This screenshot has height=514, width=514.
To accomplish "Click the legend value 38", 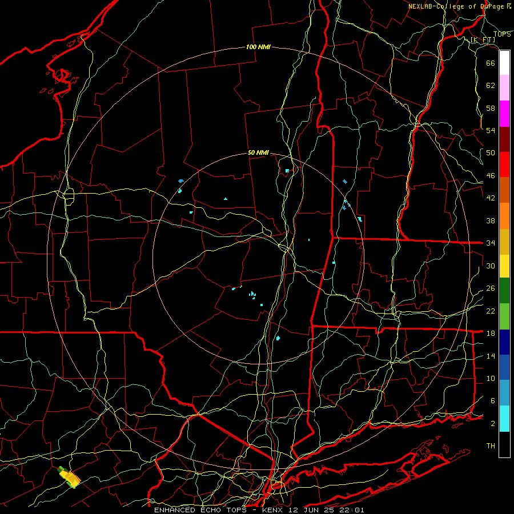I will tap(491, 220).
